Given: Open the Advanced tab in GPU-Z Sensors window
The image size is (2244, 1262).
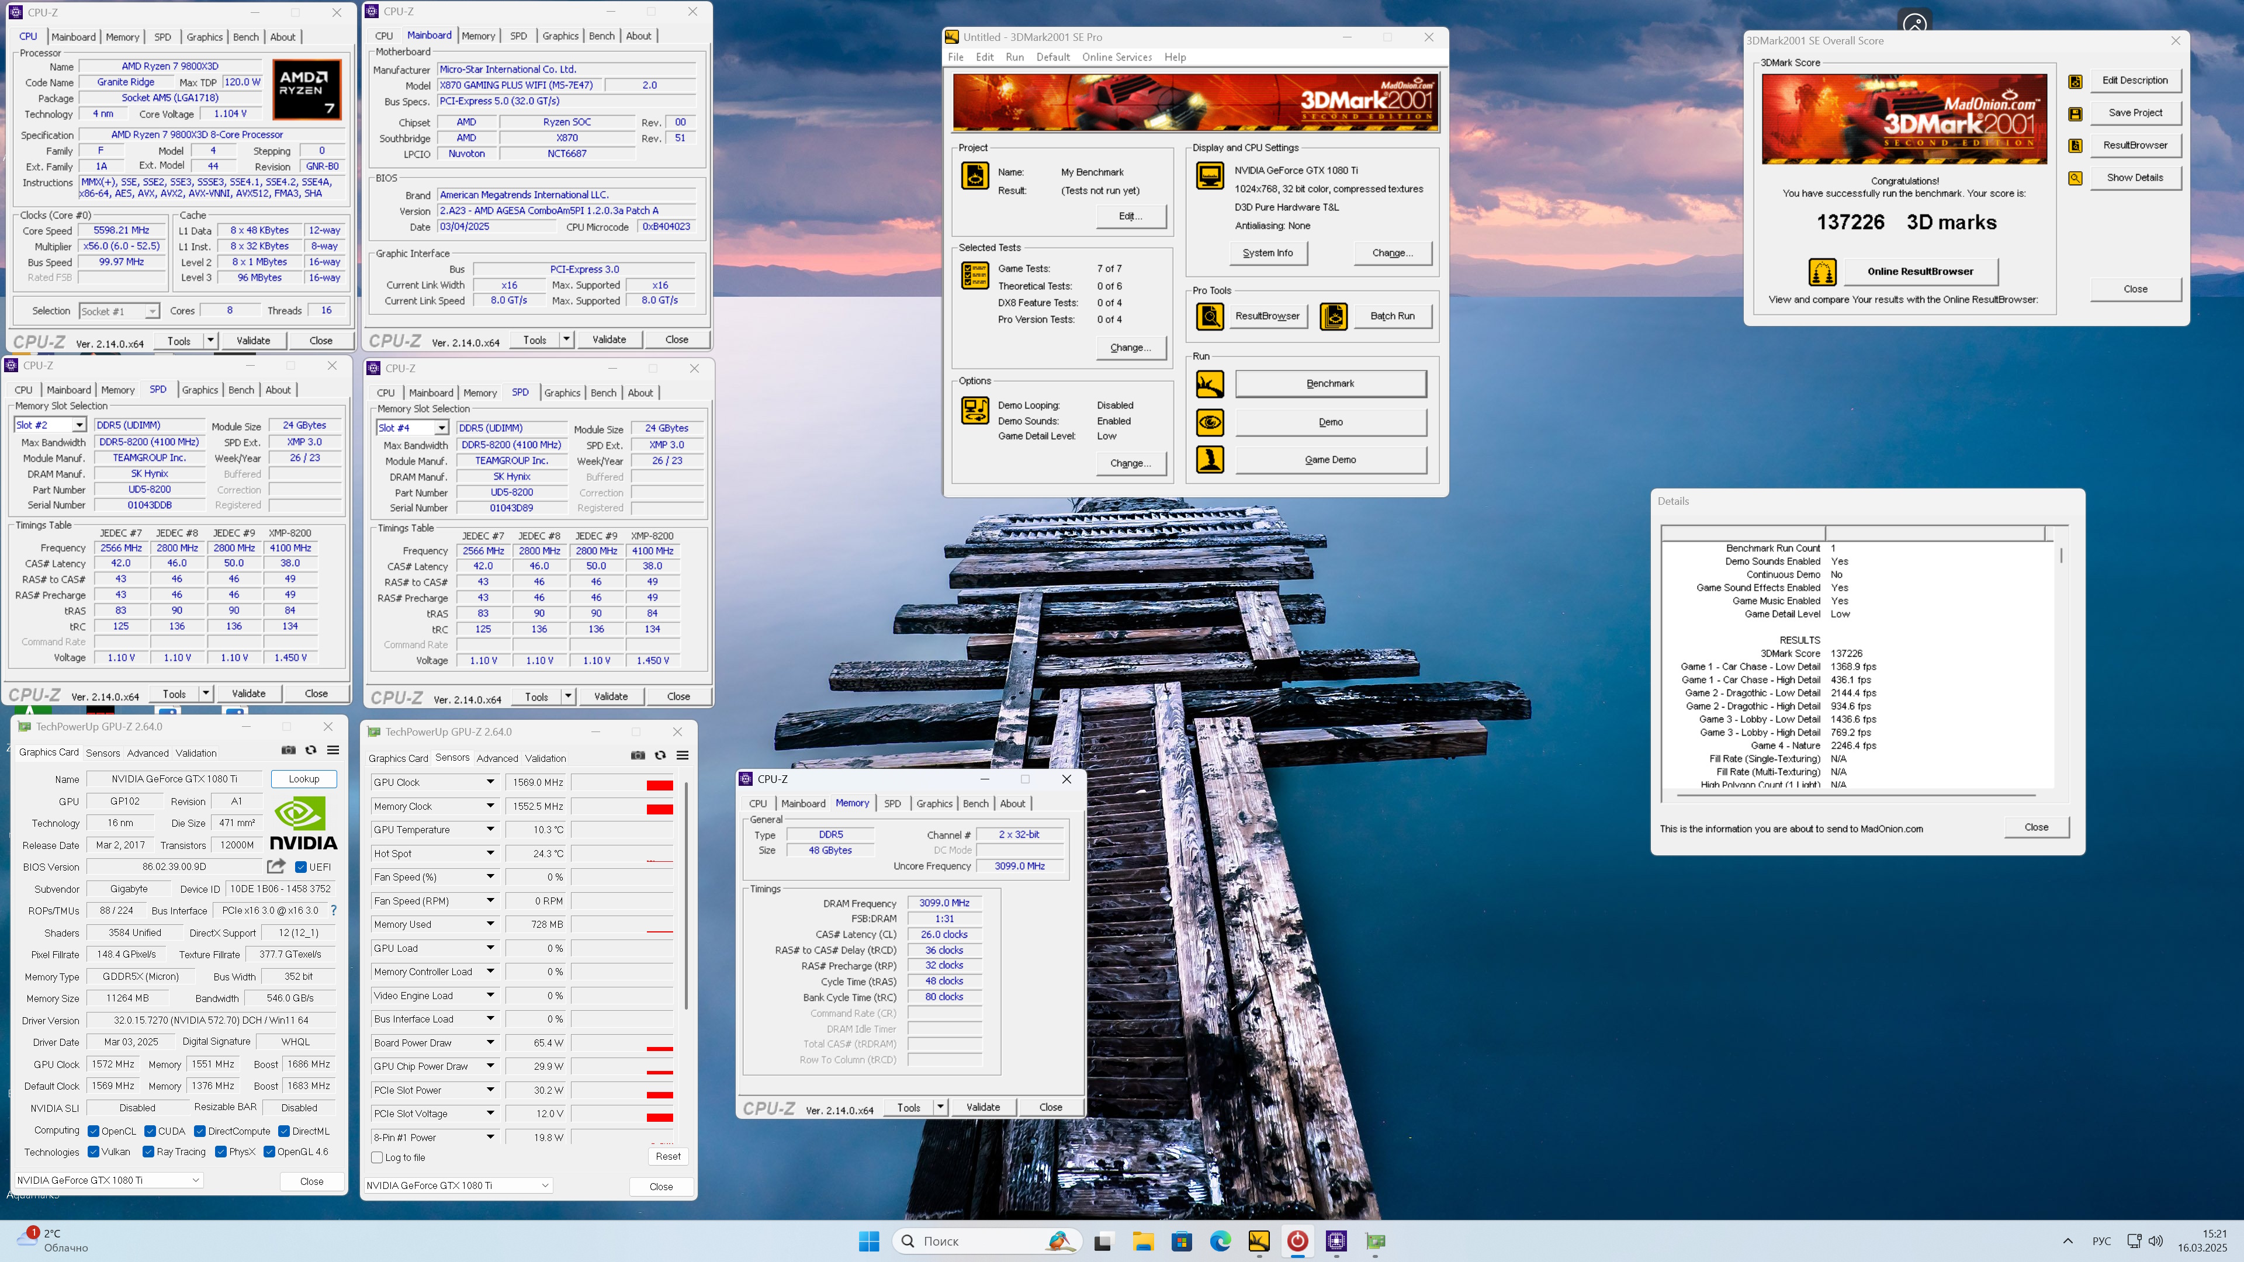Looking at the screenshot, I should click(497, 758).
